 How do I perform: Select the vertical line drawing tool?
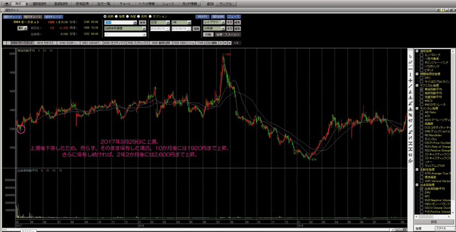pyautogui.click(x=410, y=74)
